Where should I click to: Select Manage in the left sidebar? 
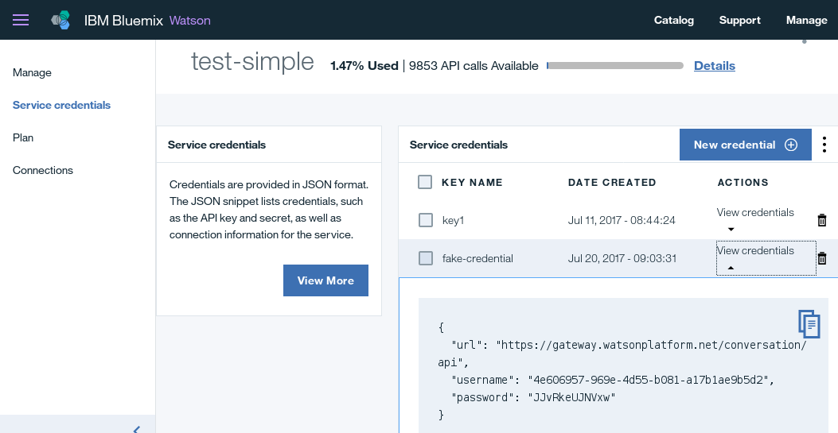click(32, 72)
